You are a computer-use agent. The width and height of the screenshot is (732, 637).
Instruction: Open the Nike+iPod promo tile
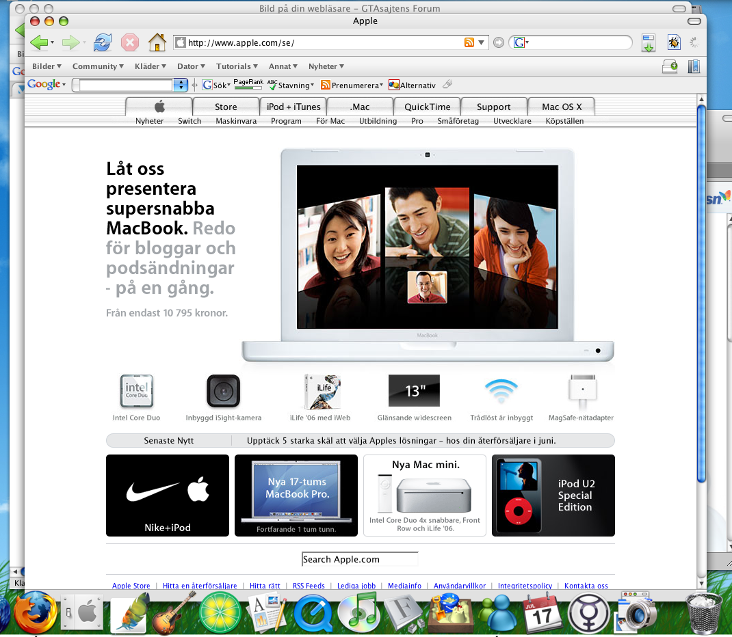click(168, 496)
